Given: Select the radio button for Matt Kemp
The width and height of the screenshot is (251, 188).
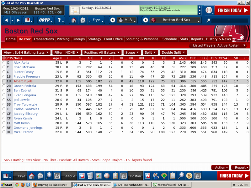Looking at the screenshot, I should [4, 123].
